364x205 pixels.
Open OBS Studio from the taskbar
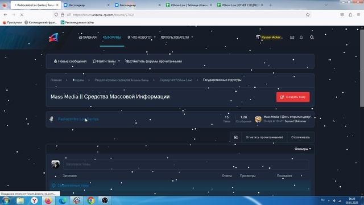105,200
